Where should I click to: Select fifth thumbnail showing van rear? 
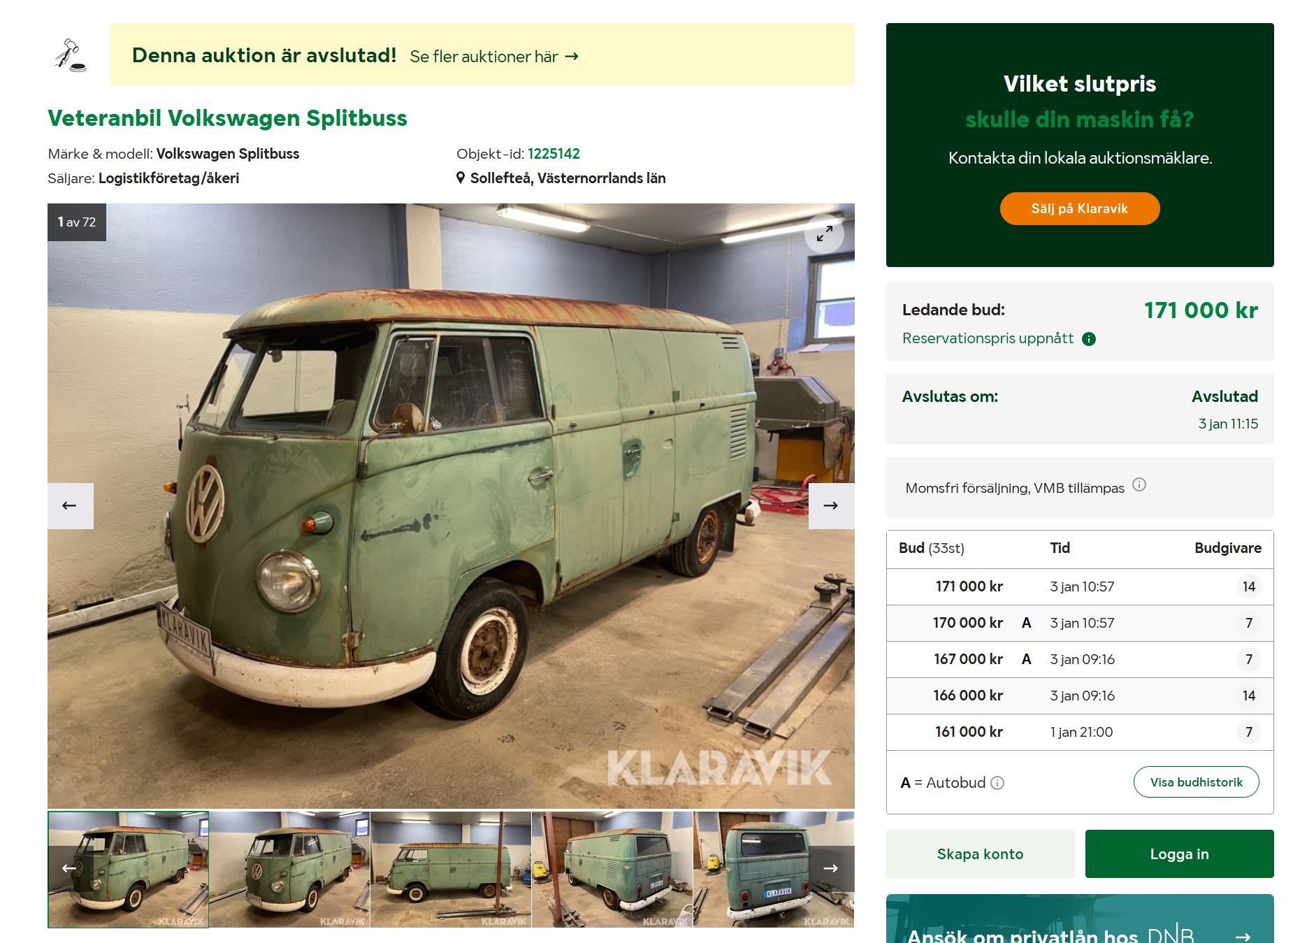point(774,870)
